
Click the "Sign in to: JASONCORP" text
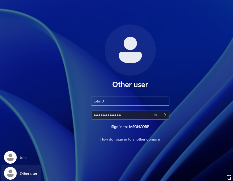130,127
